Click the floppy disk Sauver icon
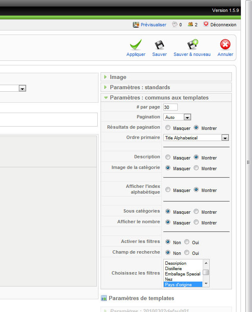 [x=159, y=45]
